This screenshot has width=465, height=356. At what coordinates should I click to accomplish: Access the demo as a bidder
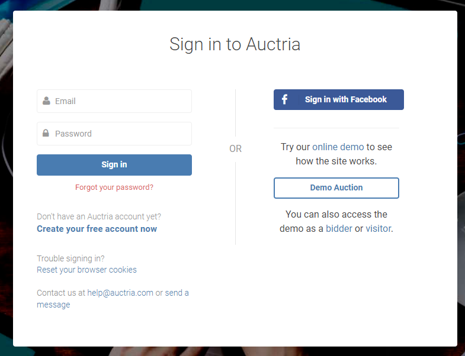[339, 228]
